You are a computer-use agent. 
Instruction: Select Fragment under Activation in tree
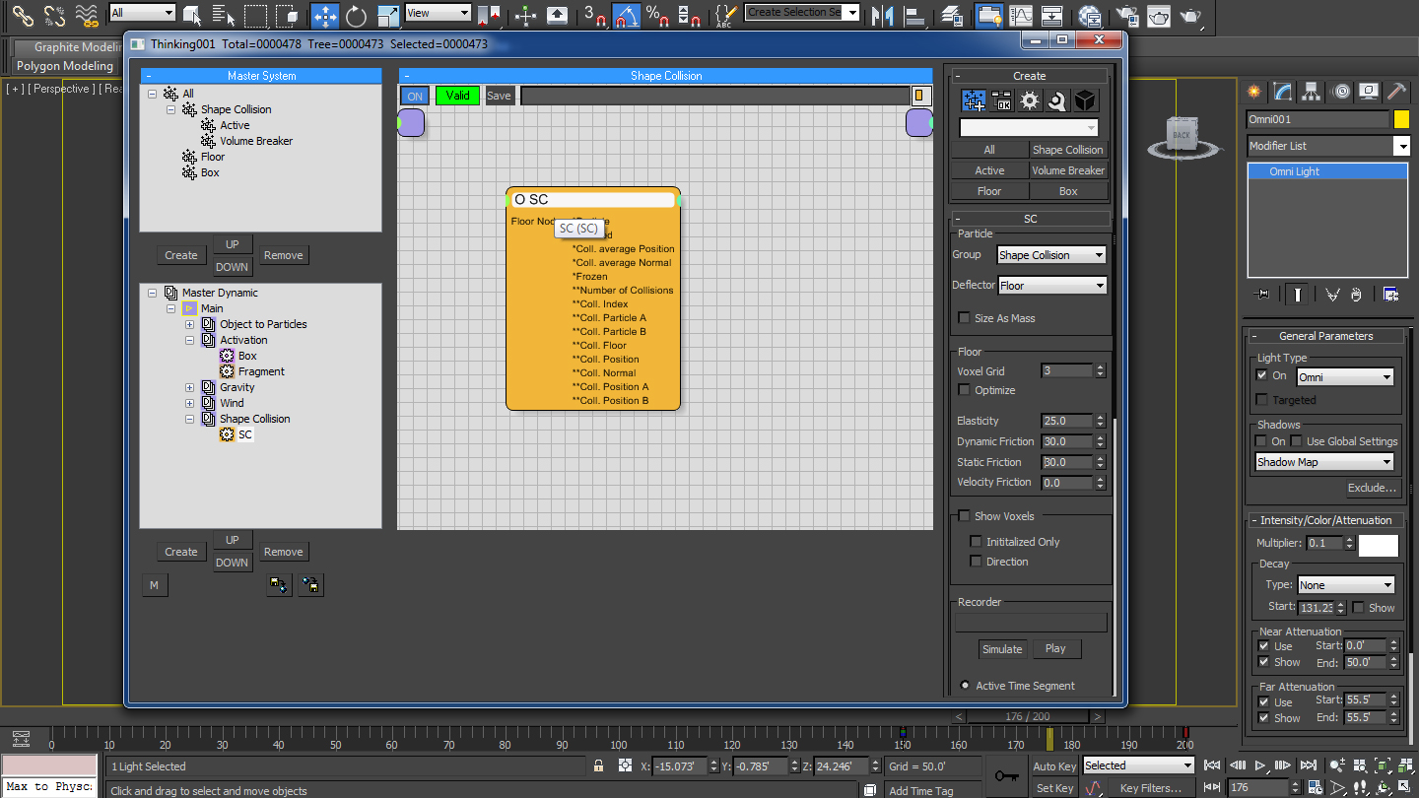tap(261, 371)
